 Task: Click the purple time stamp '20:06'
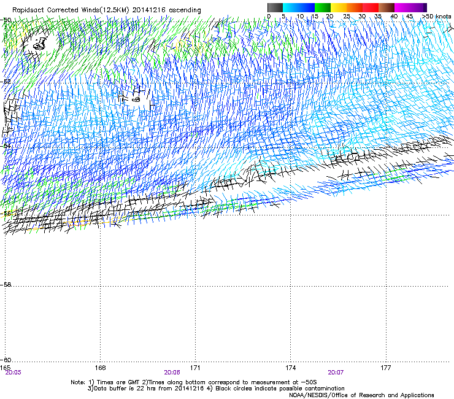[172, 373]
